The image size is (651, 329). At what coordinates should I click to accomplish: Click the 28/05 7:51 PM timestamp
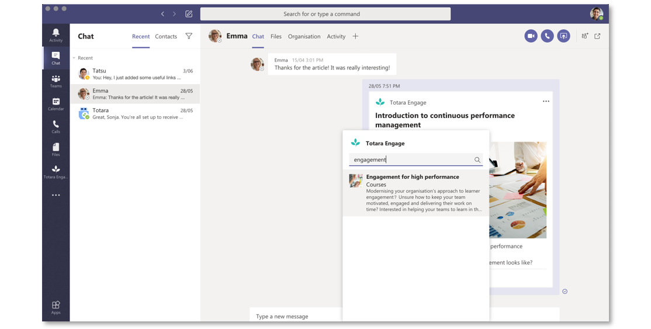coord(384,86)
